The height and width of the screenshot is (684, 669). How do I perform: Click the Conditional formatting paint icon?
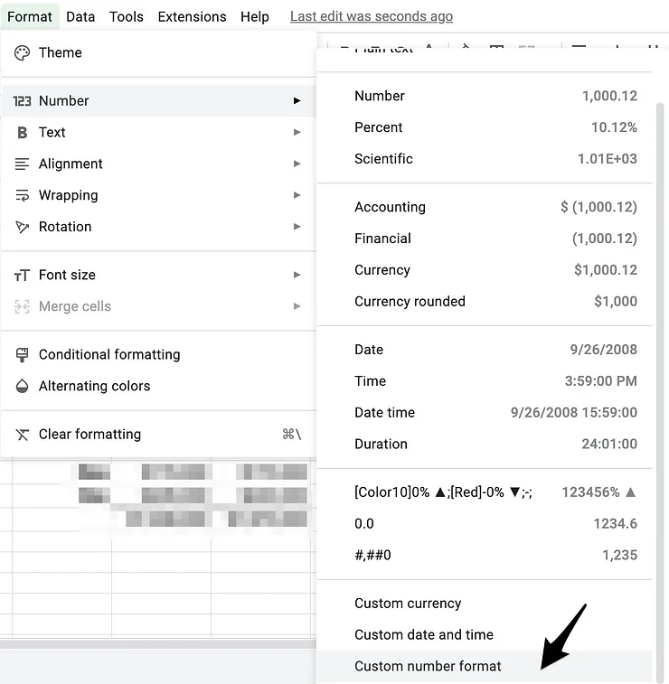pos(23,355)
